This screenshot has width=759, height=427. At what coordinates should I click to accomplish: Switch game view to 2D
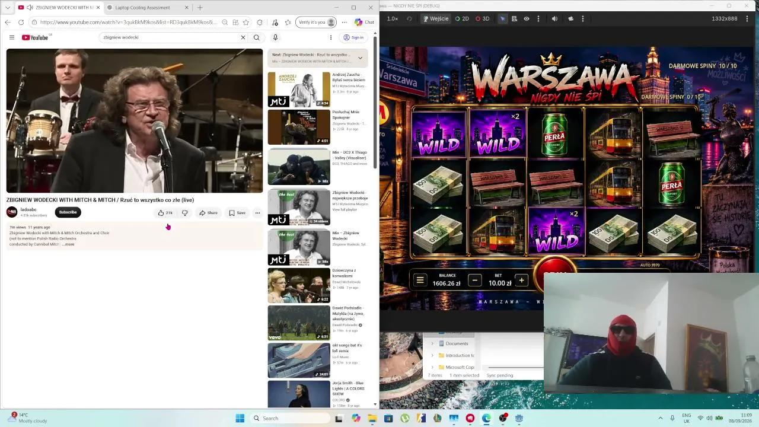462,18
